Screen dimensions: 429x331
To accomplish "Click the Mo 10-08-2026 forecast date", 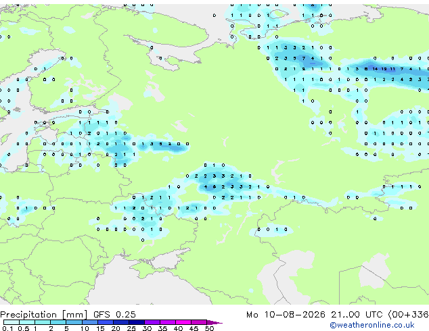I will tap(286, 315).
